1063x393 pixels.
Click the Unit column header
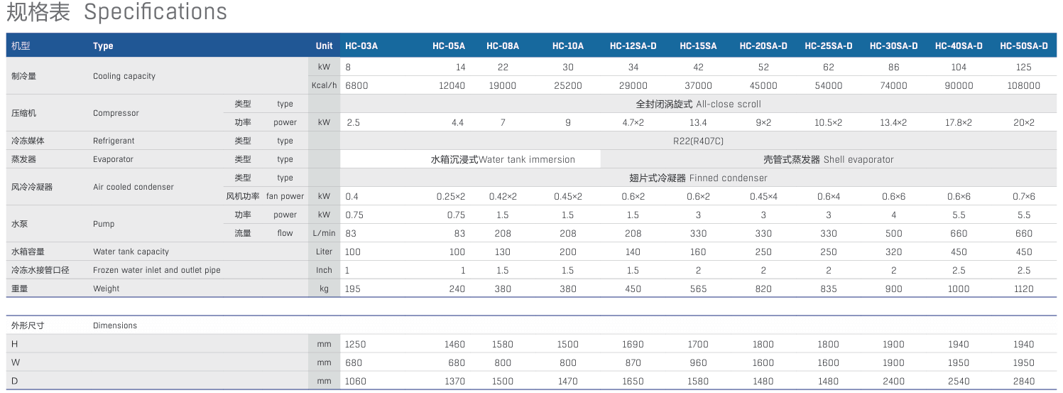[324, 45]
